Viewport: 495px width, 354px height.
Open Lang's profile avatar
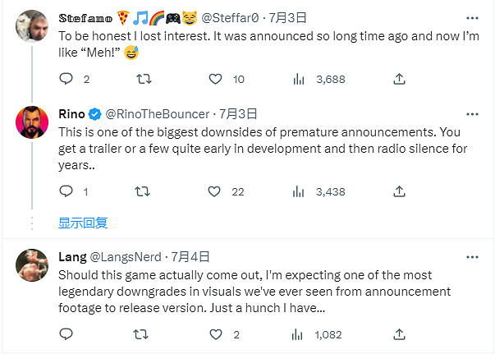pyautogui.click(x=31, y=264)
